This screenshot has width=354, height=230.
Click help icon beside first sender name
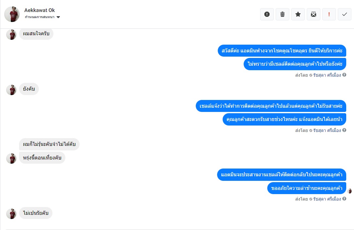coord(344,75)
